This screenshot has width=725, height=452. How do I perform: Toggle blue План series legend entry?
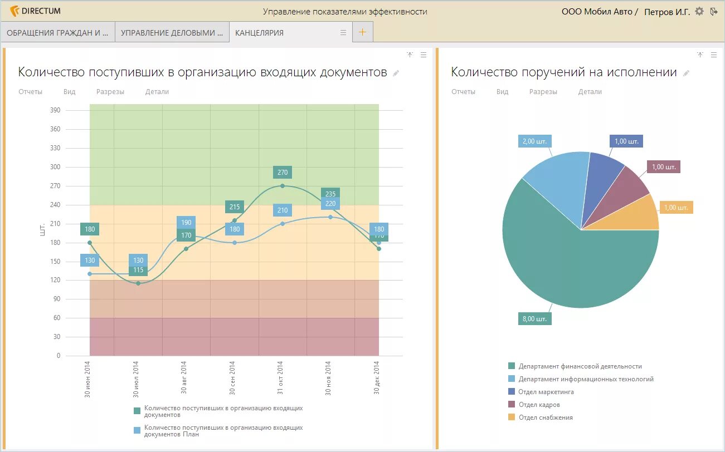[218, 431]
